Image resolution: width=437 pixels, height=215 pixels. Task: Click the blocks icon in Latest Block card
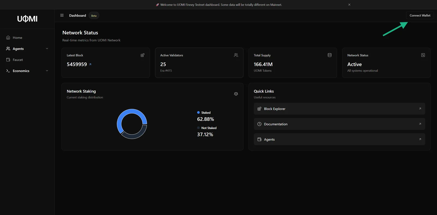tap(143, 55)
